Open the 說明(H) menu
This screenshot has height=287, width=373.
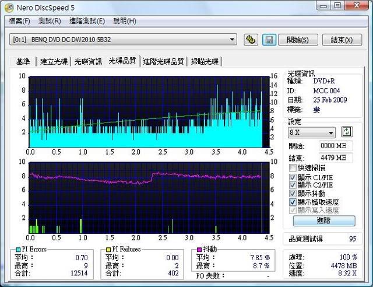pyautogui.click(x=125, y=21)
